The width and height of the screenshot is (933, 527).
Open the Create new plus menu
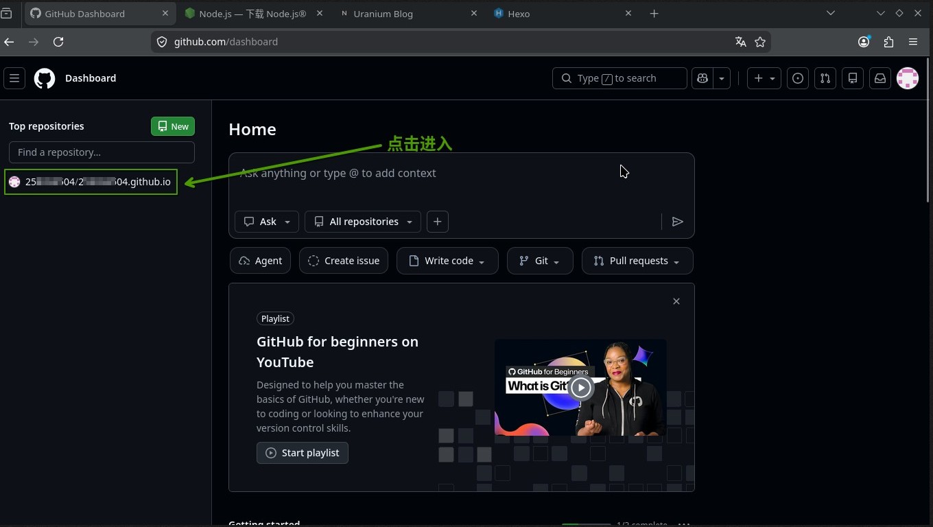[x=764, y=78]
